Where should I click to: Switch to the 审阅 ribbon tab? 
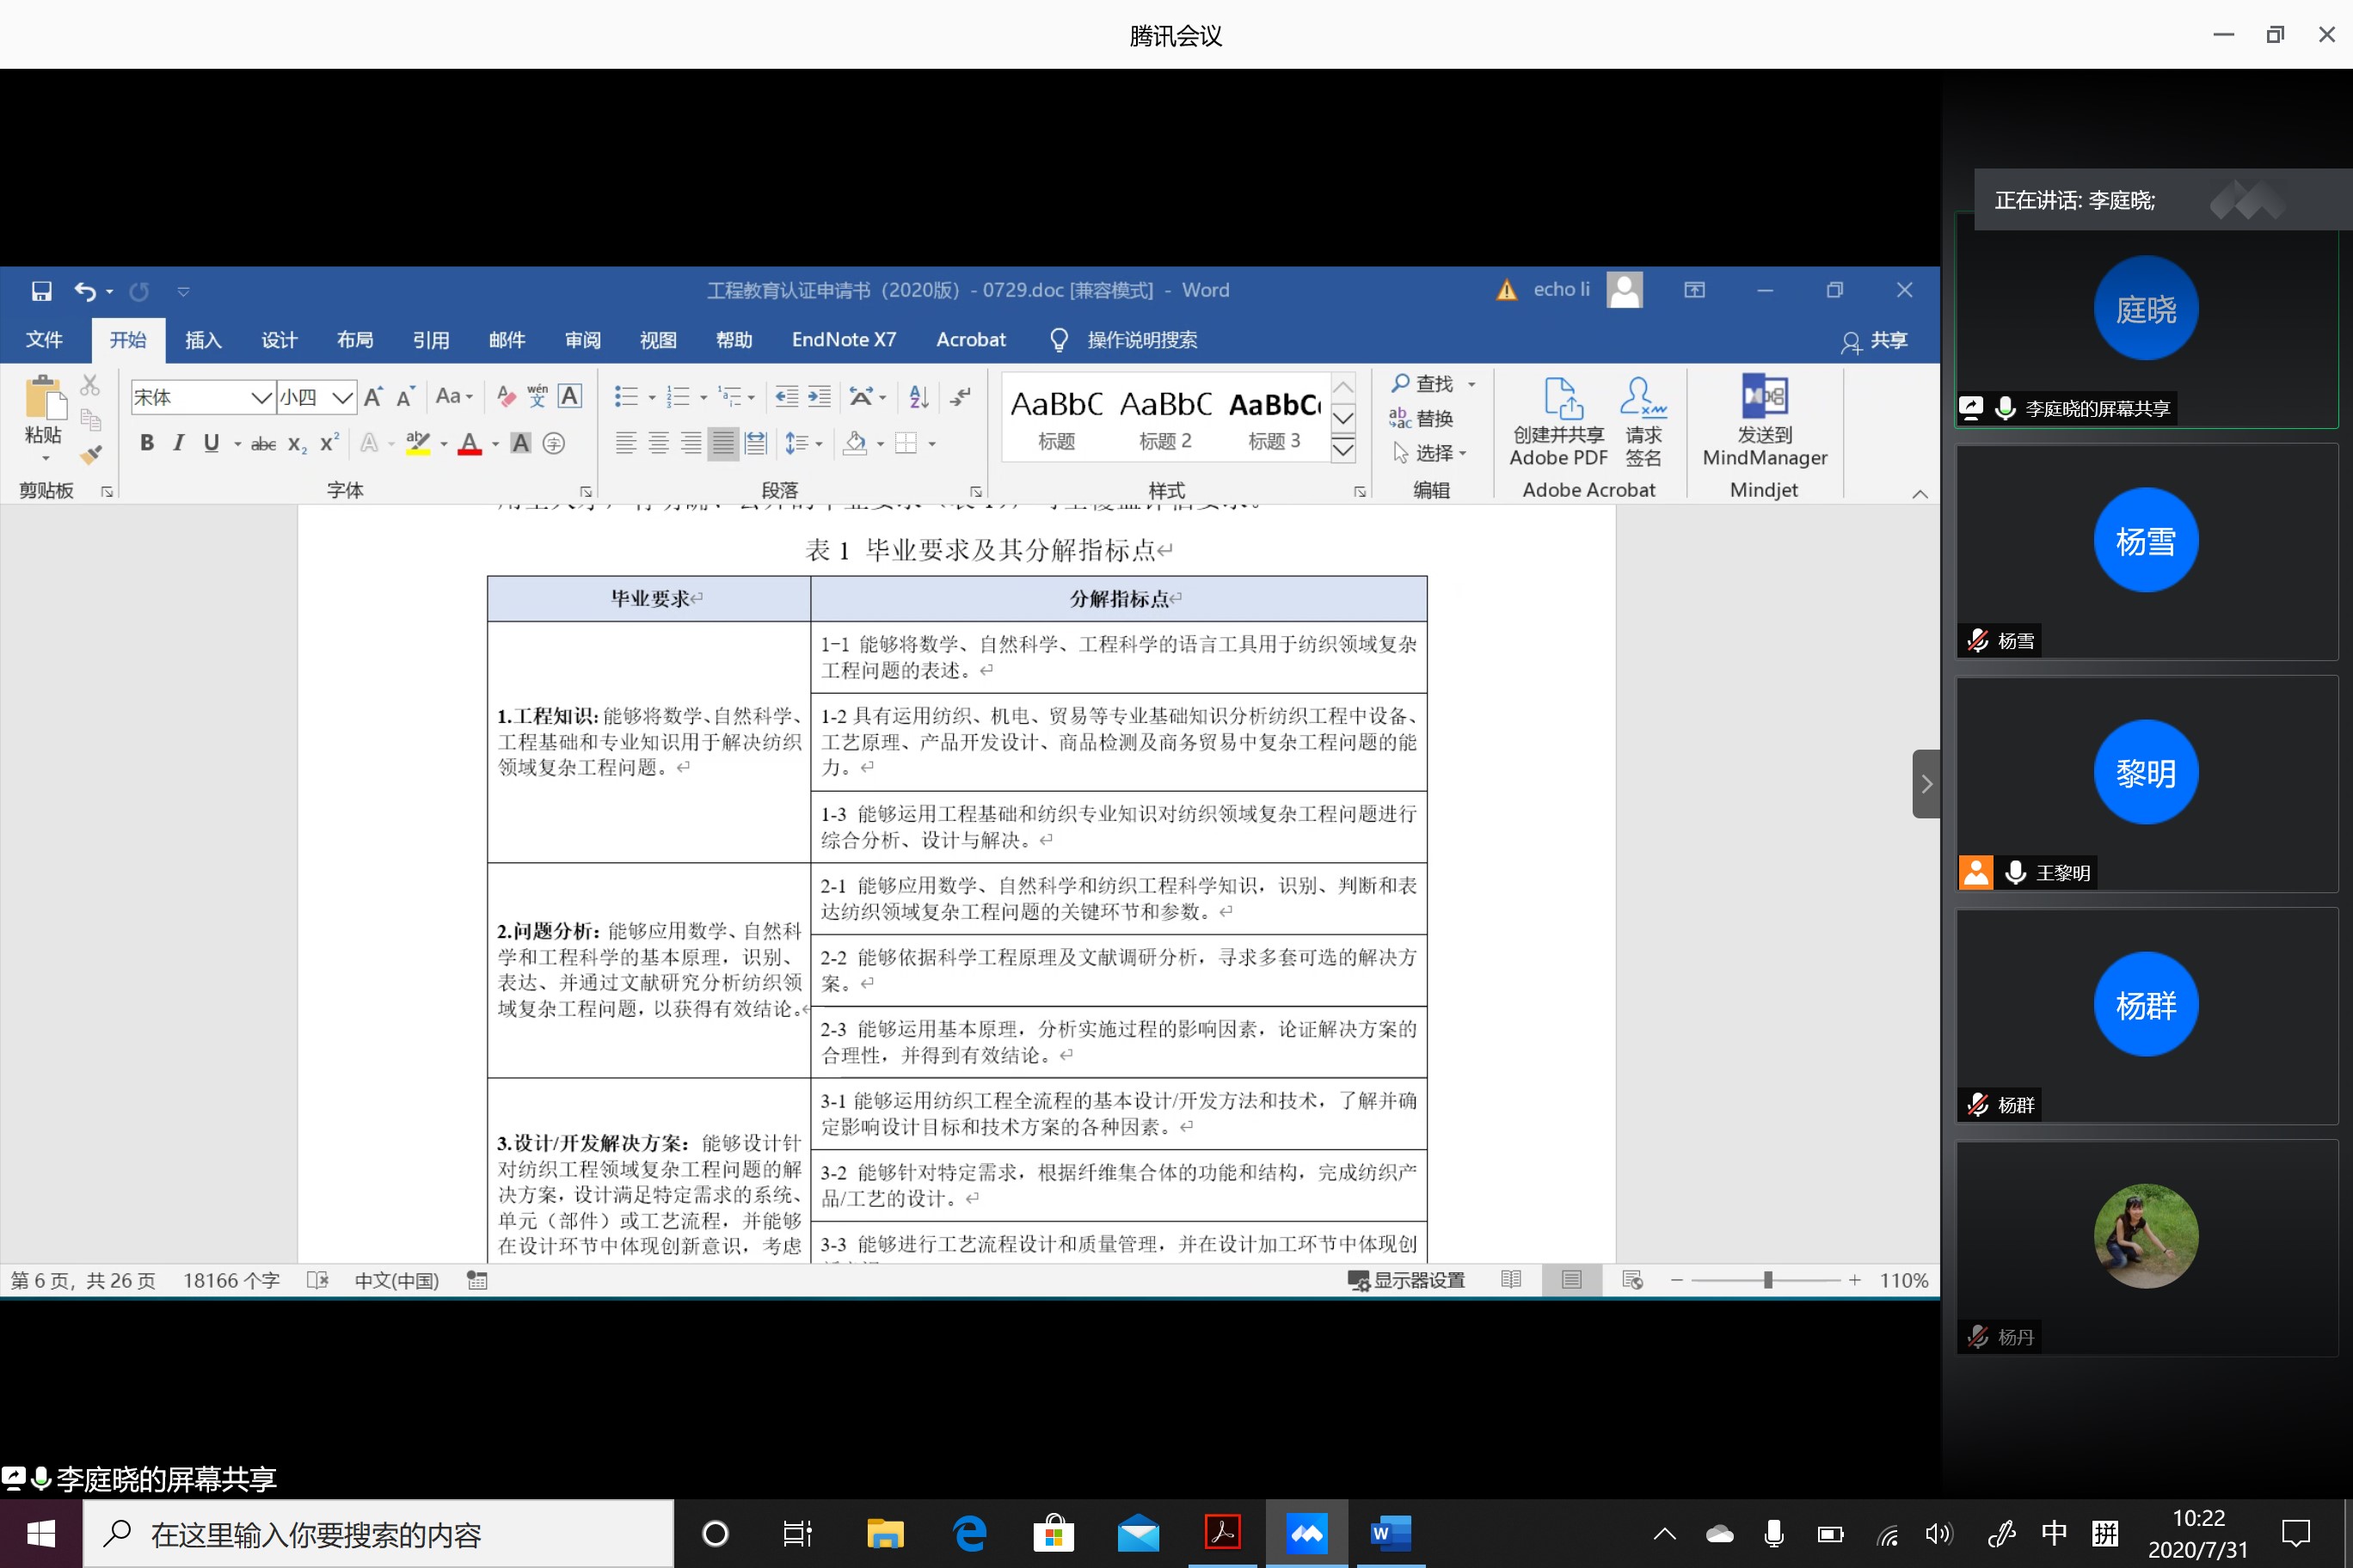pos(582,340)
